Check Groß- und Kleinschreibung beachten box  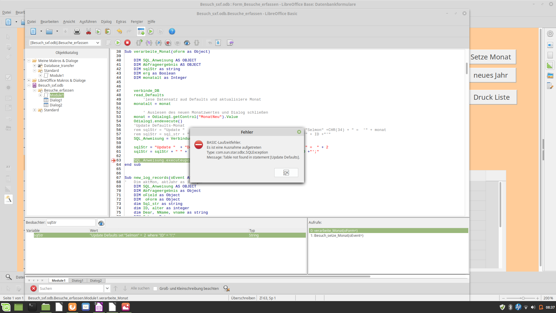[156, 289]
